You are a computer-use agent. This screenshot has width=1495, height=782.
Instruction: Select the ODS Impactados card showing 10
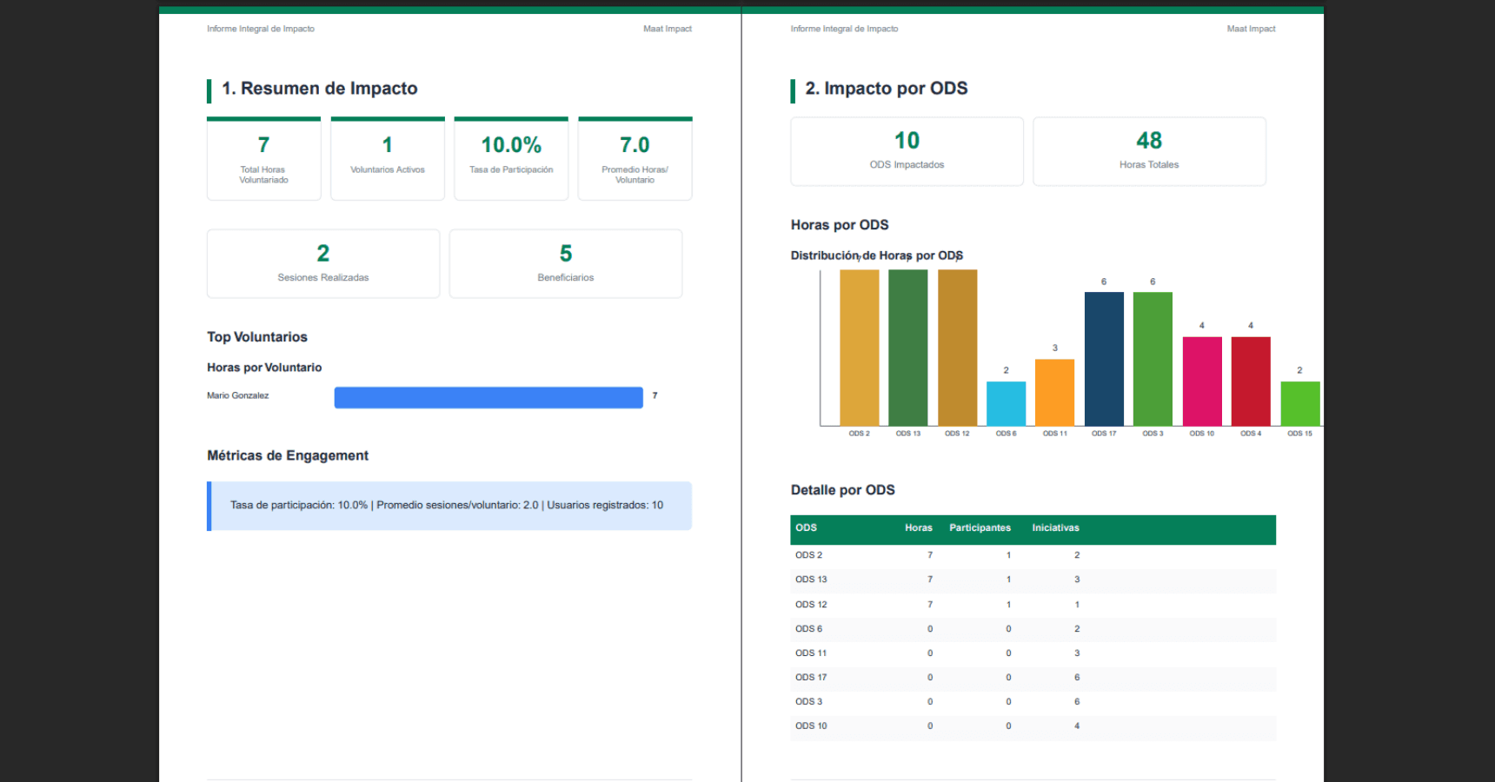pos(907,151)
